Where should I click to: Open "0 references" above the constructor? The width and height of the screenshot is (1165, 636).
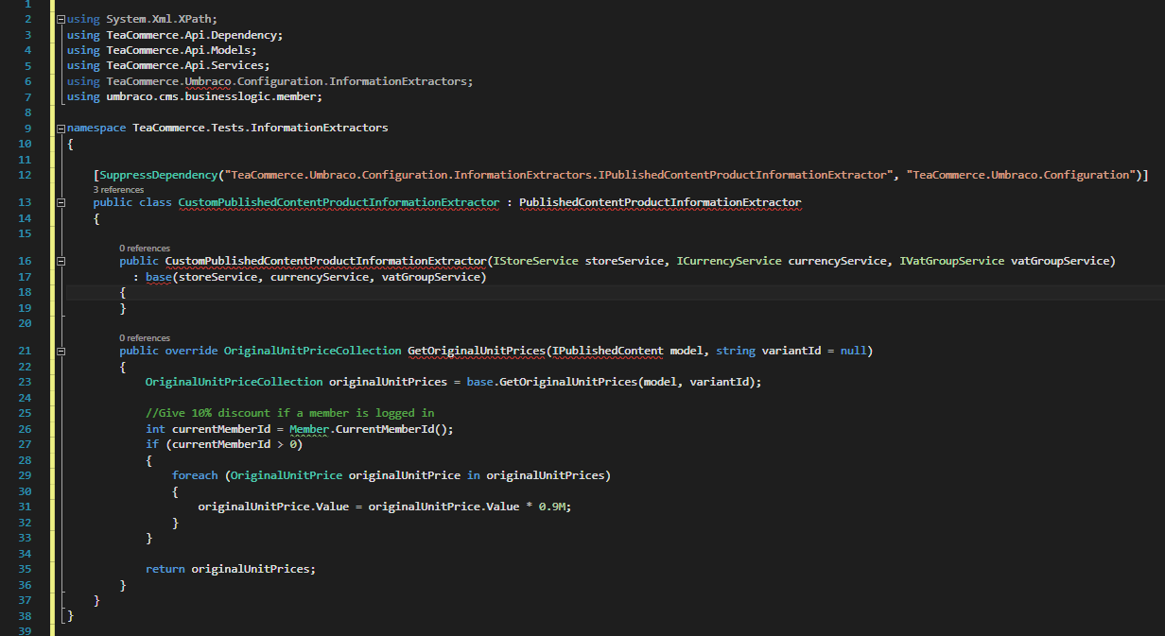(x=145, y=248)
